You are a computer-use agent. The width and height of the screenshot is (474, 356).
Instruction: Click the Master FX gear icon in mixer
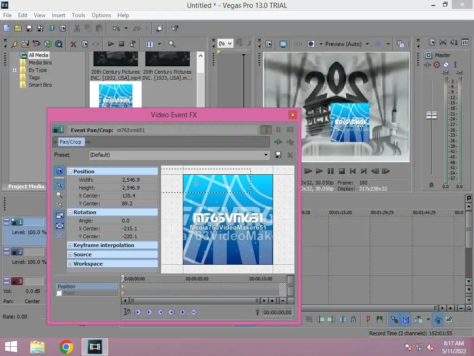point(437,64)
